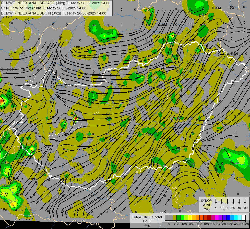
Task: Click the map value '0.320'
Action: (x=190, y=40)
